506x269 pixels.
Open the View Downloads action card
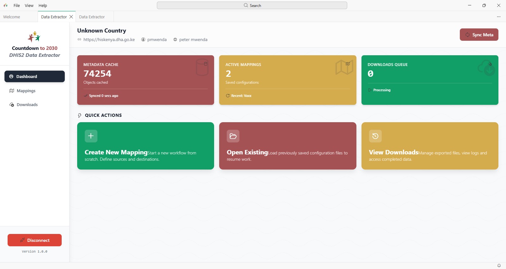coord(430,146)
